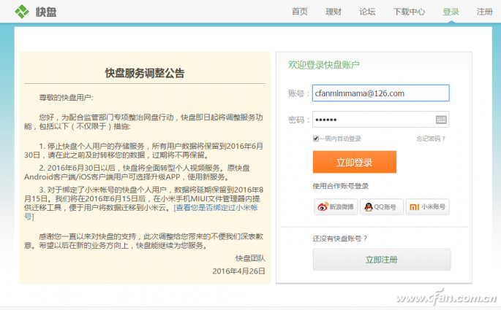Sign in with Xiaomi account (小米账号)
This screenshot has height=310, width=501.
tap(427, 207)
